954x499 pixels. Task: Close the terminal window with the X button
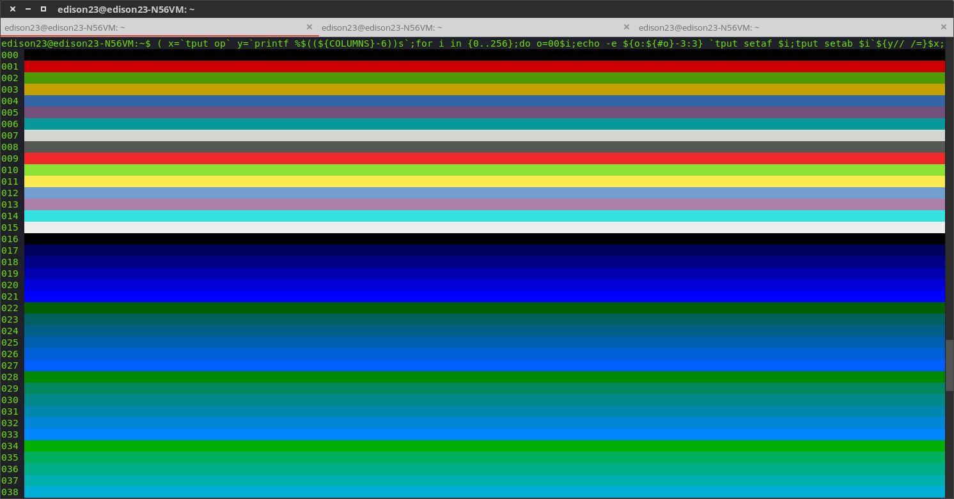pos(12,9)
